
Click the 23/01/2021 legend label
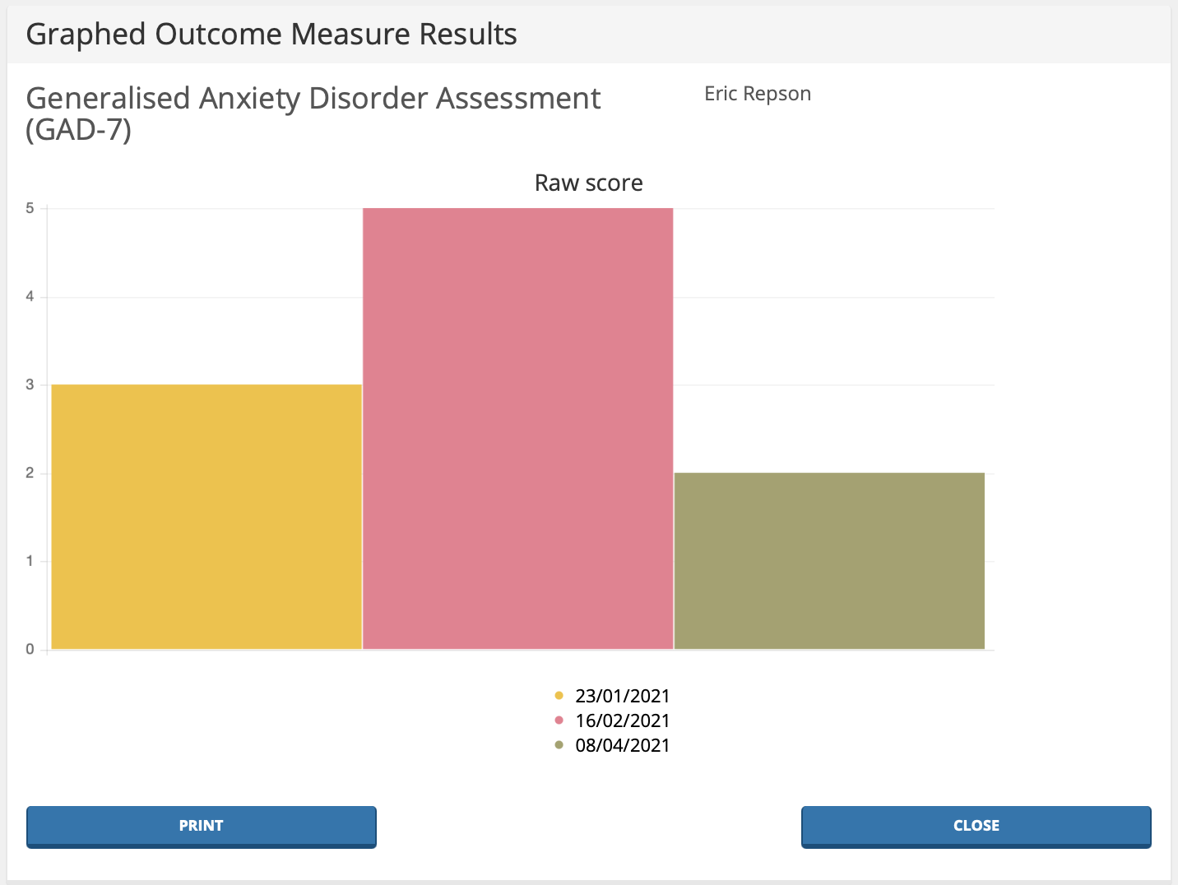pyautogui.click(x=622, y=695)
